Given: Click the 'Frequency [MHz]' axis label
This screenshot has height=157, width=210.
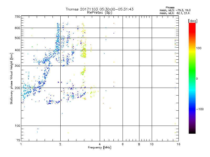Looking at the screenshot, I should (99, 148).
